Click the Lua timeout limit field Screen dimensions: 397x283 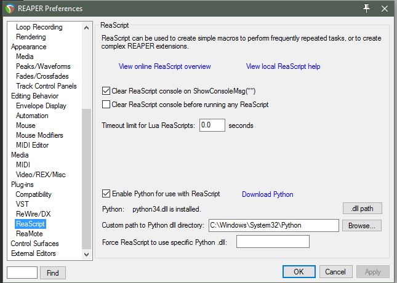(212, 125)
